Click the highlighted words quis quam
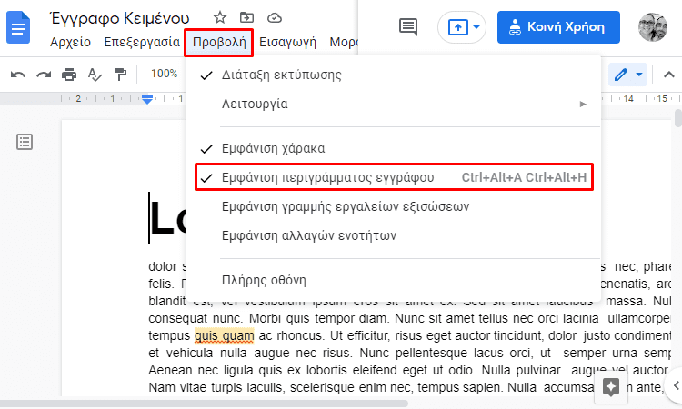The image size is (682, 409). click(x=224, y=336)
